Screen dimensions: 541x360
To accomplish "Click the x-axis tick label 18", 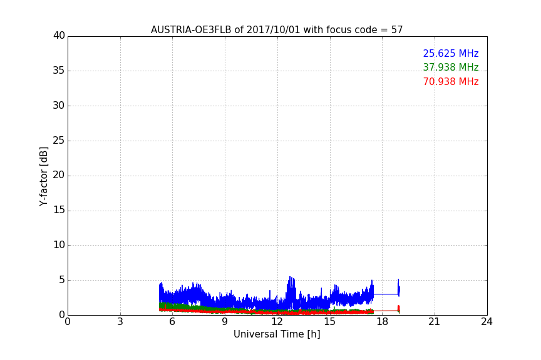I will (x=383, y=322).
